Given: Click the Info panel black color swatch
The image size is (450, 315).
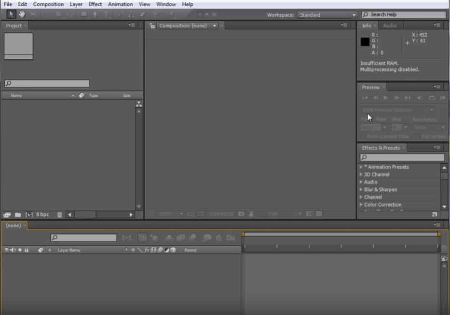Looking at the screenshot, I should point(365,42).
